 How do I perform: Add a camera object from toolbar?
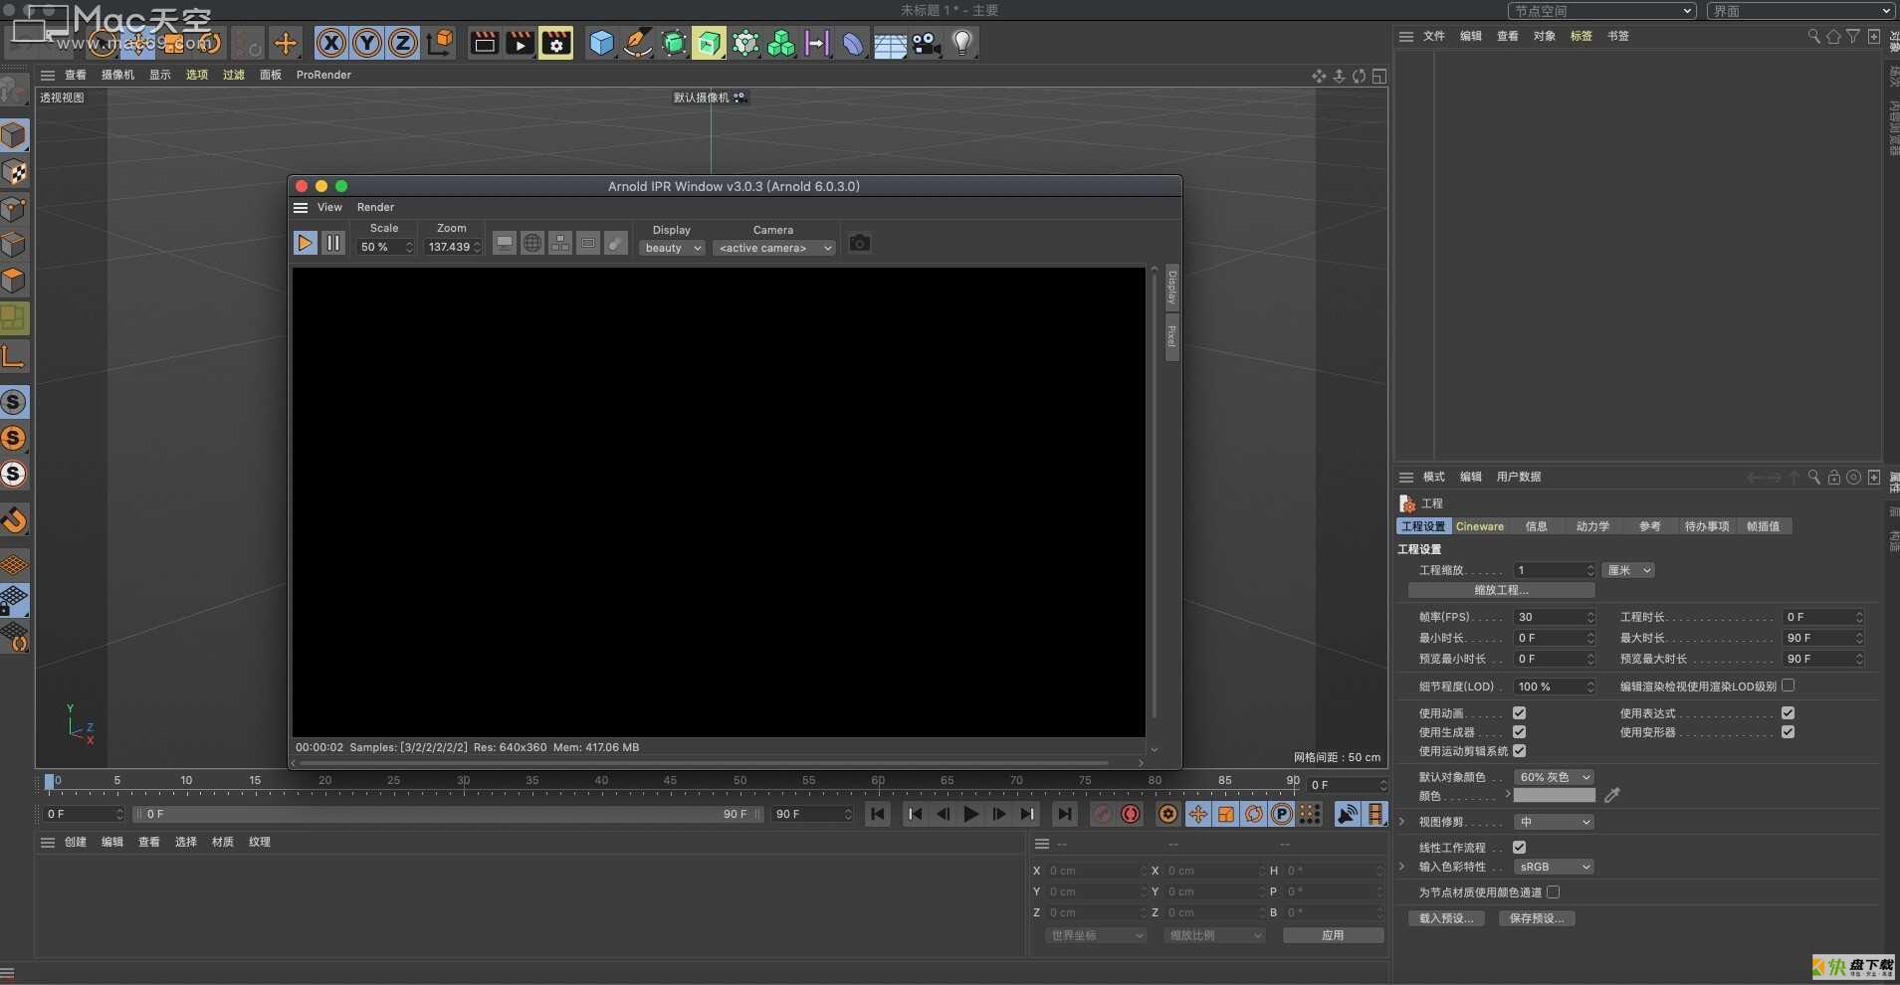tap(927, 43)
